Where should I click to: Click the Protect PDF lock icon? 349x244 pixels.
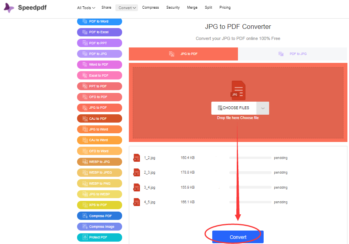[85, 237]
